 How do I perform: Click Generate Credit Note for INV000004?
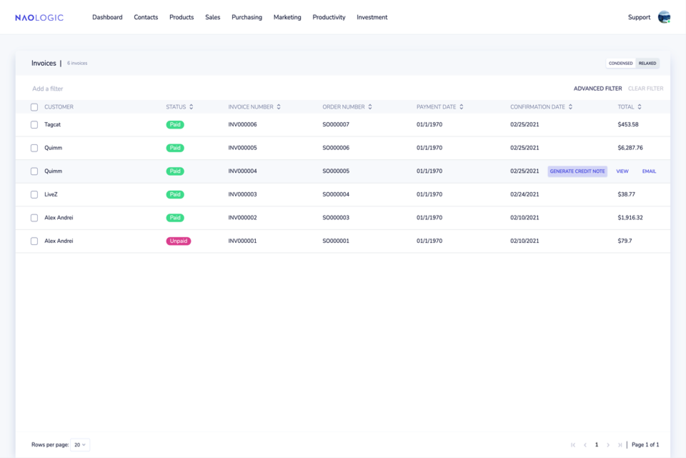pyautogui.click(x=577, y=171)
